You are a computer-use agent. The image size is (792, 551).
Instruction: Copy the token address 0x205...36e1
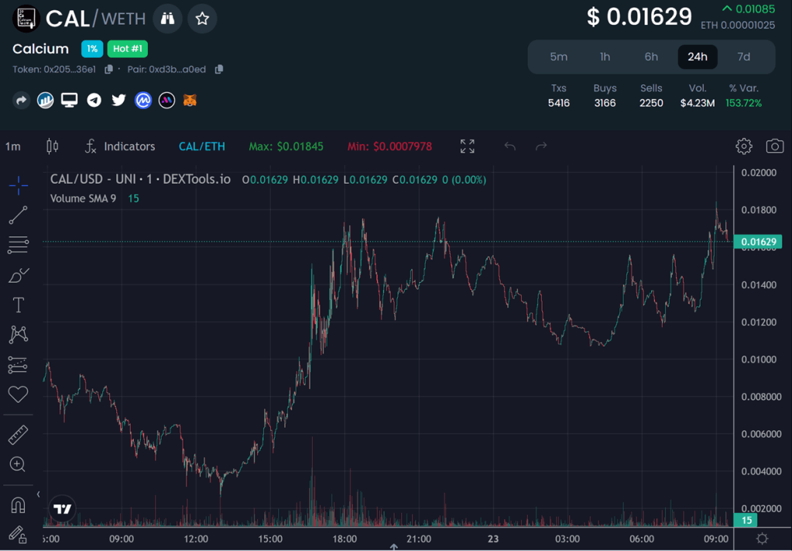108,69
